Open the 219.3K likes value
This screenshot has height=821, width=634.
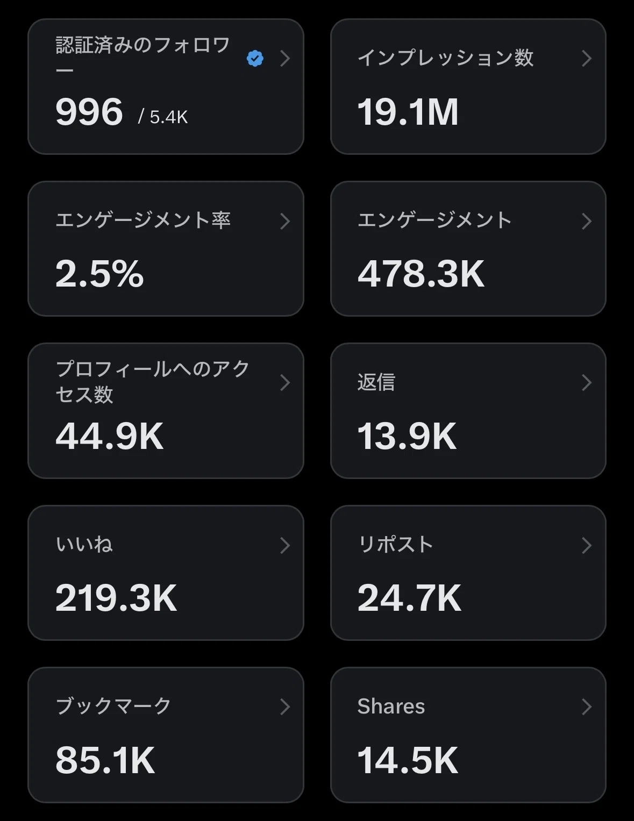pyautogui.click(x=116, y=598)
